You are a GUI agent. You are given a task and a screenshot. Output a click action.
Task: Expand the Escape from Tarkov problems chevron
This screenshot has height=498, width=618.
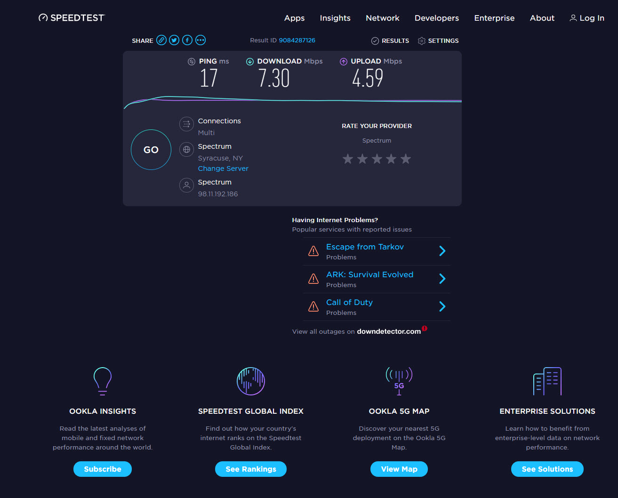pos(442,251)
